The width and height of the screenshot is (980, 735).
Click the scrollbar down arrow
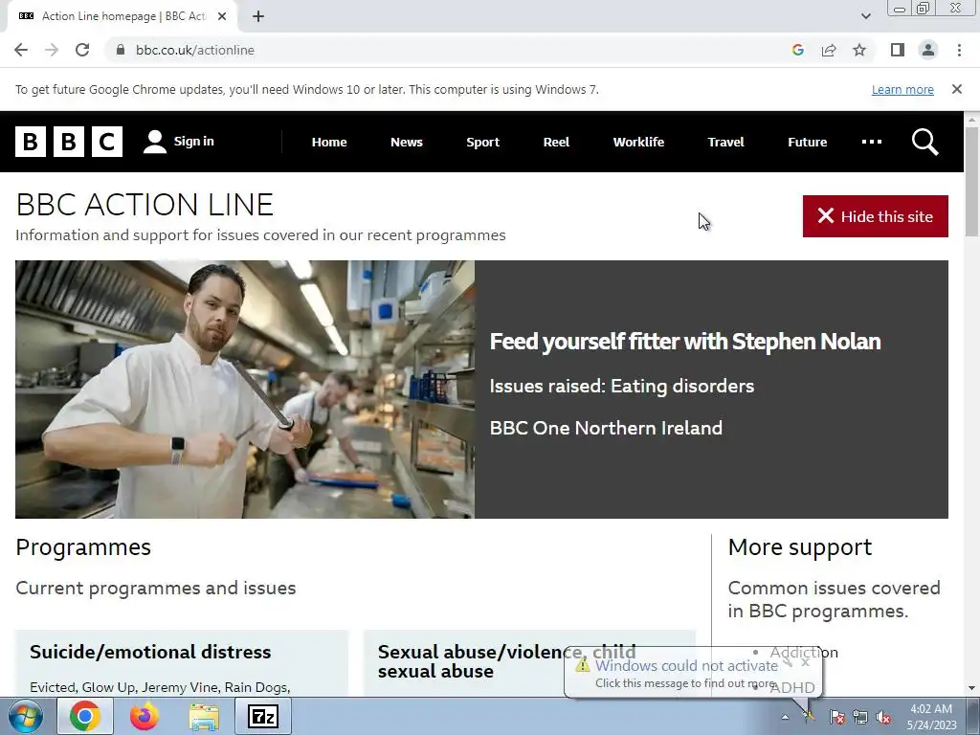[971, 688]
